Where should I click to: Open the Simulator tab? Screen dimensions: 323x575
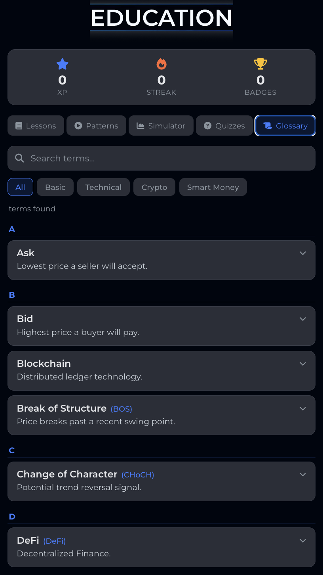tap(161, 126)
